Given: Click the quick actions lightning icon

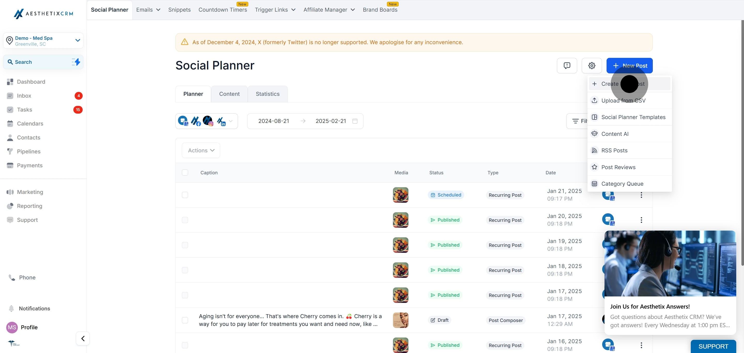Looking at the screenshot, I should pos(76,62).
